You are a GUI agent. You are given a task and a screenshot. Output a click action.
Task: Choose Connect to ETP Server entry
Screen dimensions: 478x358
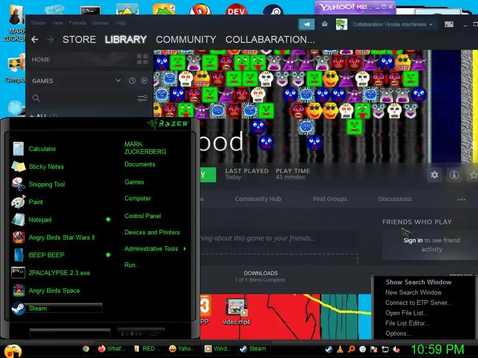coord(419,303)
